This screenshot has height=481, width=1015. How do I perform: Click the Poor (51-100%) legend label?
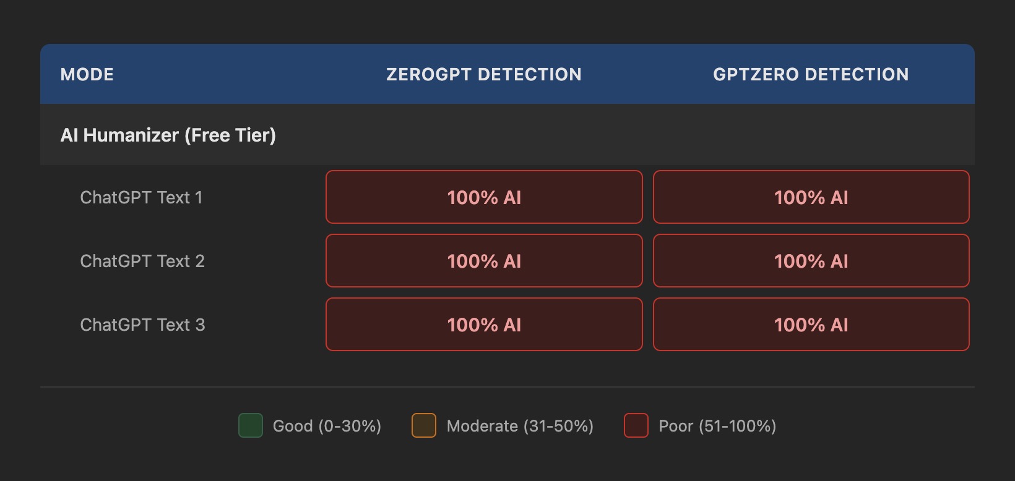[717, 426]
